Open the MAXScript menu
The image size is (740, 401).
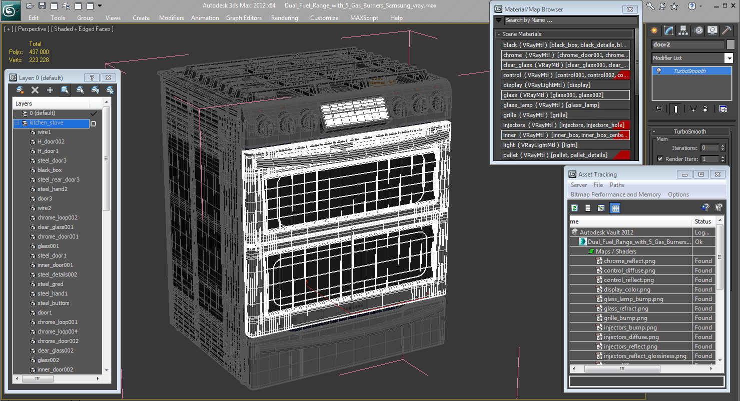(x=364, y=18)
